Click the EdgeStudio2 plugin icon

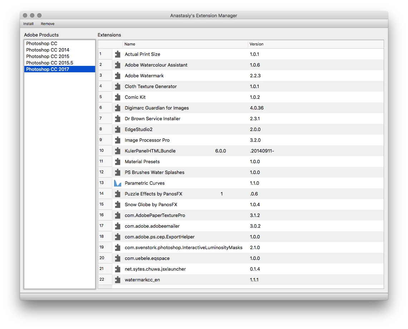coord(118,129)
